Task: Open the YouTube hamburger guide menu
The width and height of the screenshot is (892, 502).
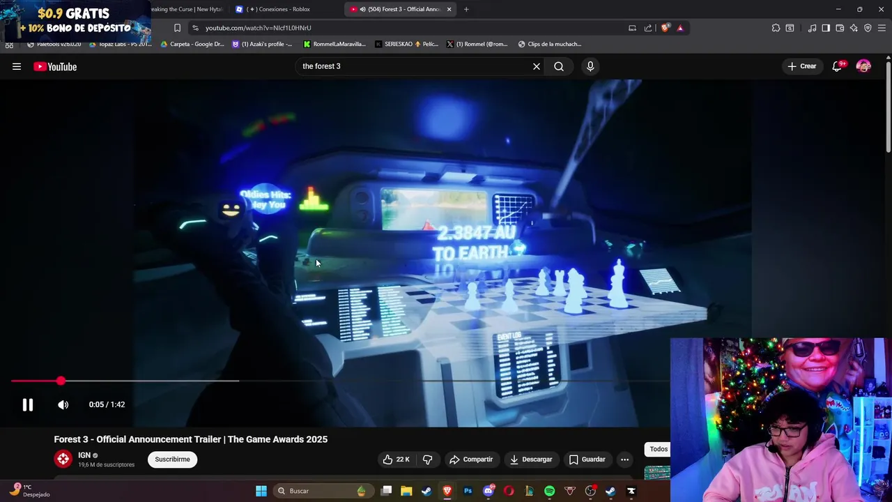Action: (x=17, y=66)
